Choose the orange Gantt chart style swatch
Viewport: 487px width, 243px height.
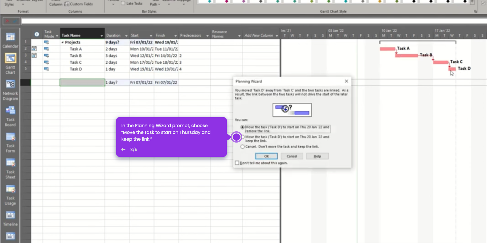click(x=380, y=2)
